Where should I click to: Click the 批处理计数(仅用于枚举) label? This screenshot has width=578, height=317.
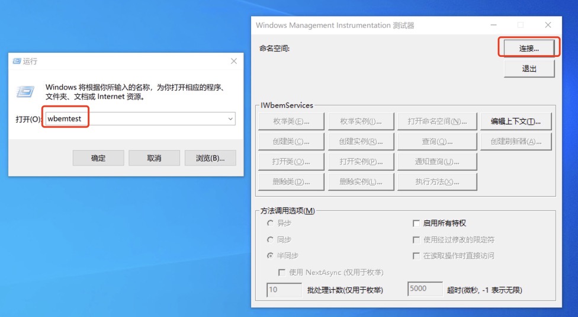click(x=345, y=290)
